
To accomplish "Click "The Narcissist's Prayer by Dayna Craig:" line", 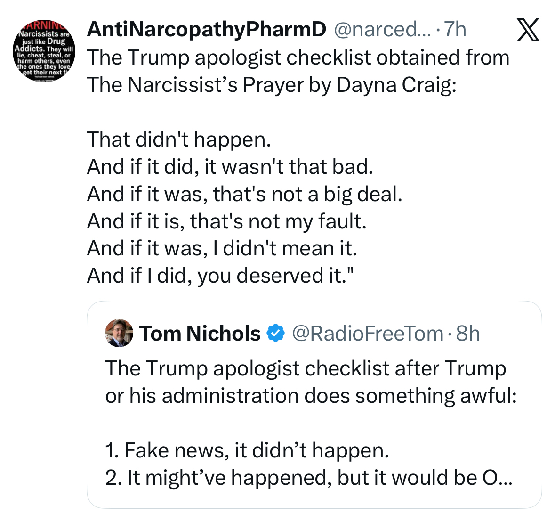I will coord(272,85).
